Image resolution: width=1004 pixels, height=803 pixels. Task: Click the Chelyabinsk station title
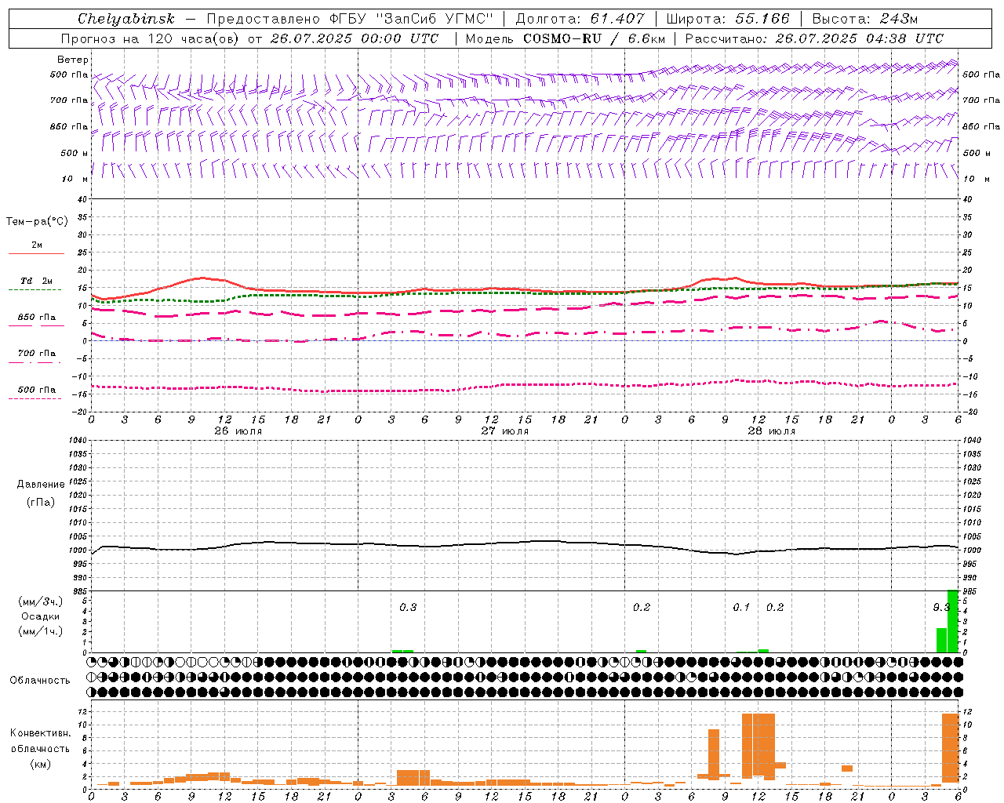click(x=125, y=19)
